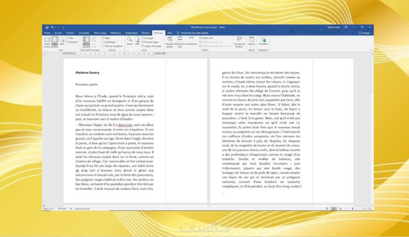The height and width of the screenshot is (237, 409).
Task: Open the quick access toolbar customize arrow
Action: (63, 27)
